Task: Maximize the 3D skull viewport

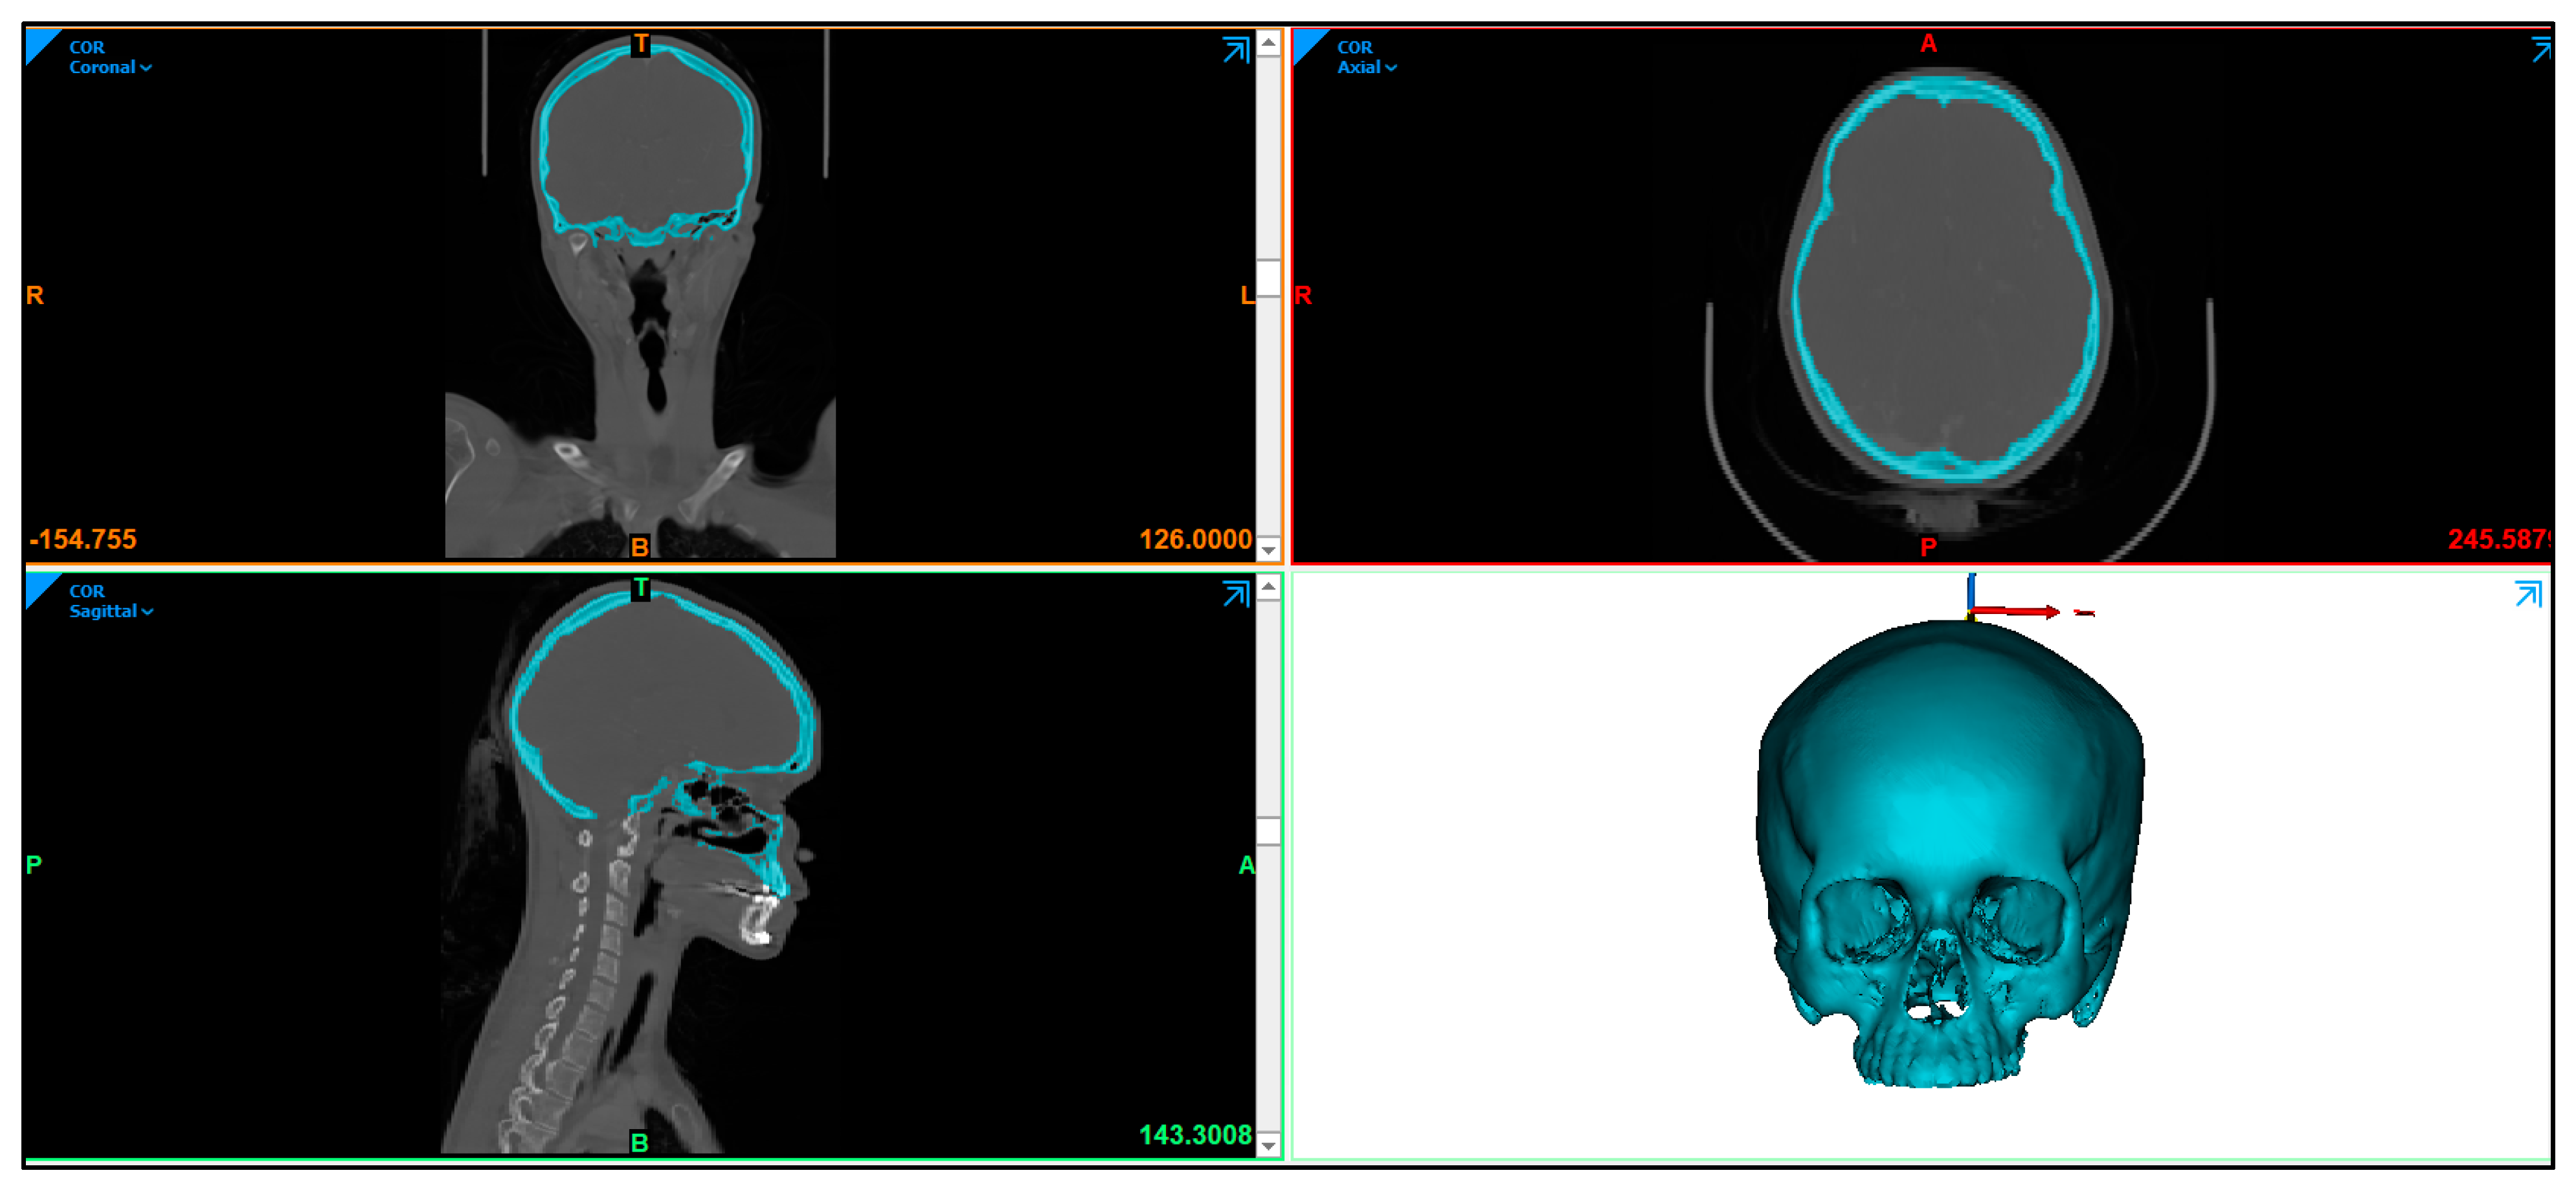Action: (2527, 595)
